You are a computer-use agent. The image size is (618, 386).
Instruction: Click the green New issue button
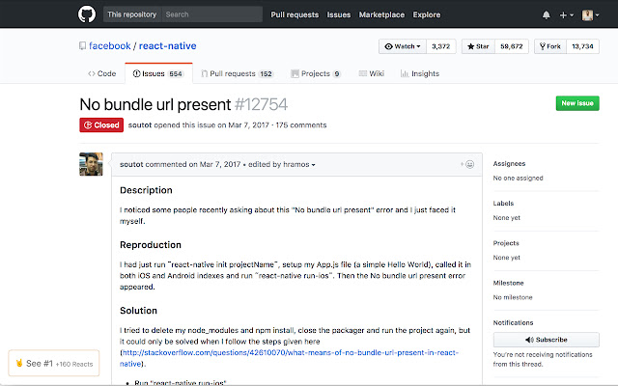[x=577, y=103]
